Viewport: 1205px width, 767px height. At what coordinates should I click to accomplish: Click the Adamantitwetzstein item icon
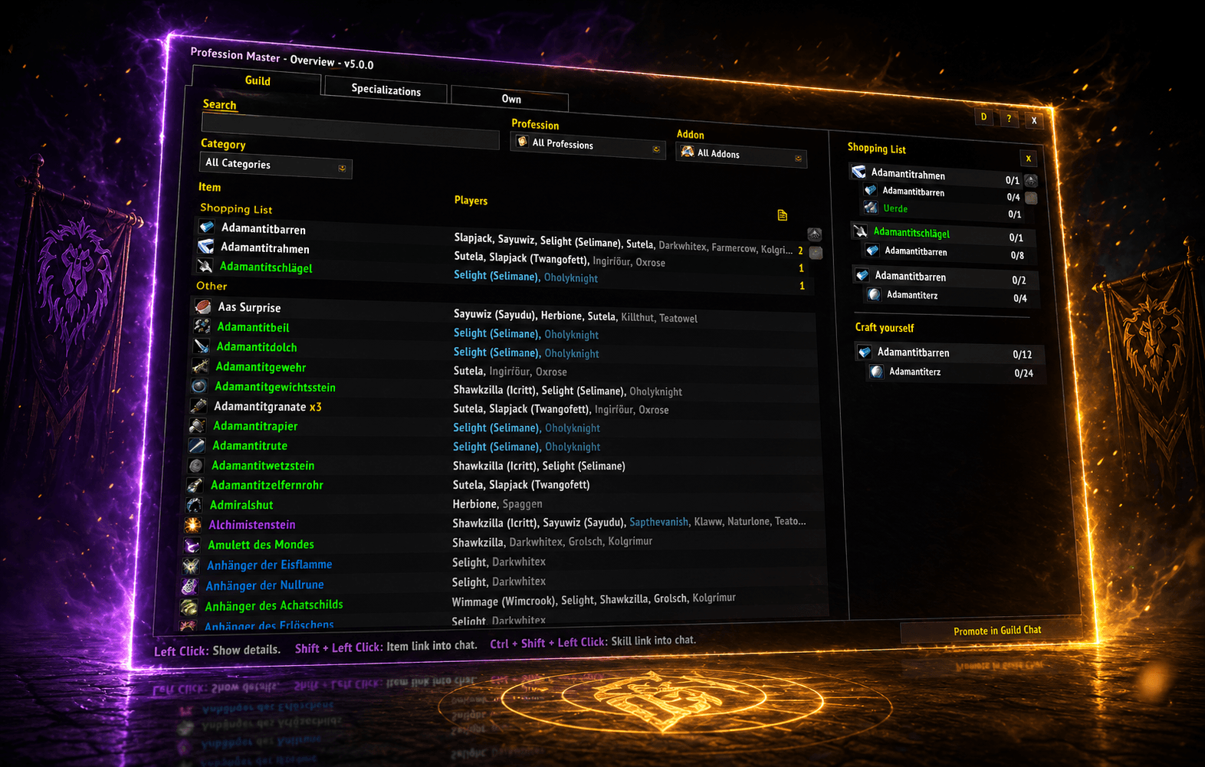click(197, 465)
